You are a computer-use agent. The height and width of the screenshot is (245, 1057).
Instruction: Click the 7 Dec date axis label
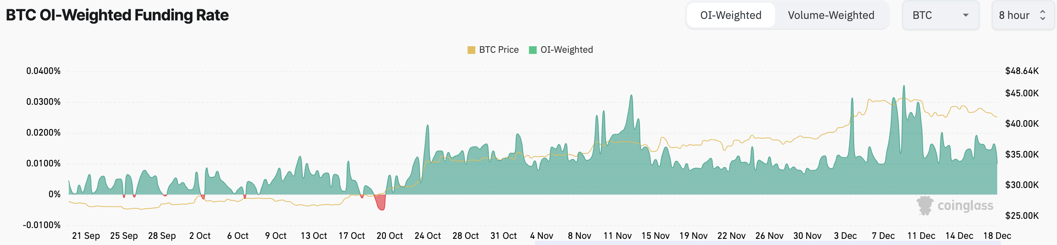(x=883, y=236)
